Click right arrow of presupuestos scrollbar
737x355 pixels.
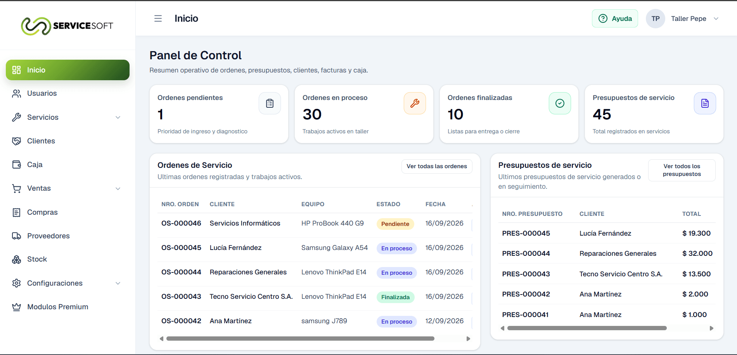tap(711, 328)
